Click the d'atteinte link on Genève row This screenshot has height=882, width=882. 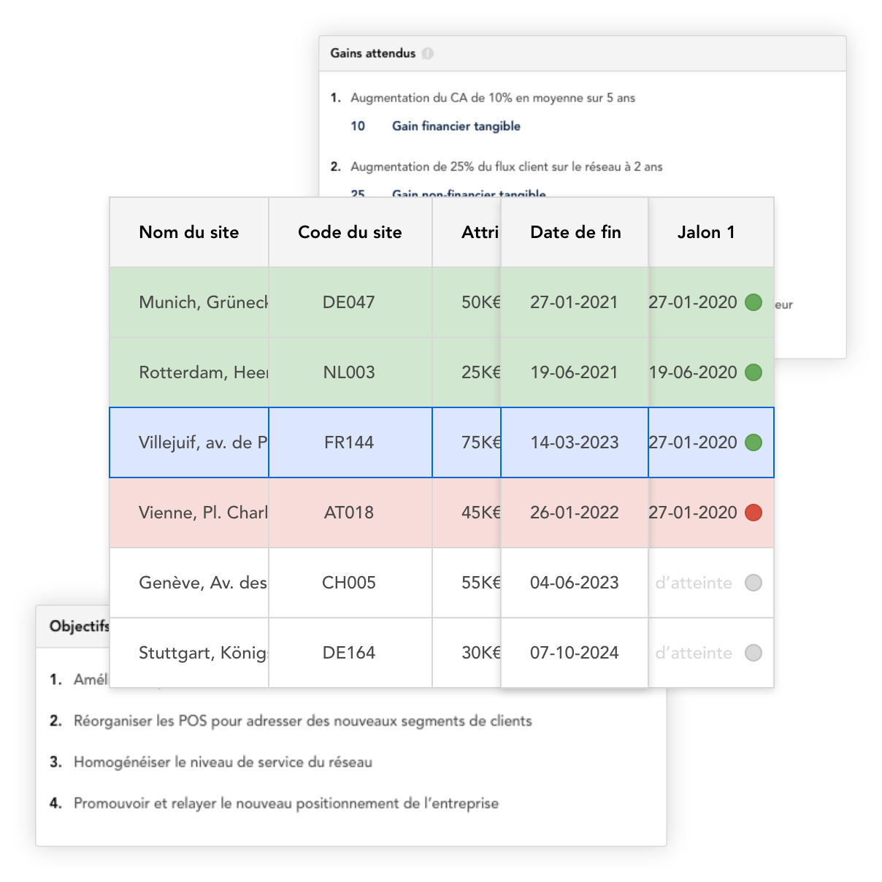point(693,583)
